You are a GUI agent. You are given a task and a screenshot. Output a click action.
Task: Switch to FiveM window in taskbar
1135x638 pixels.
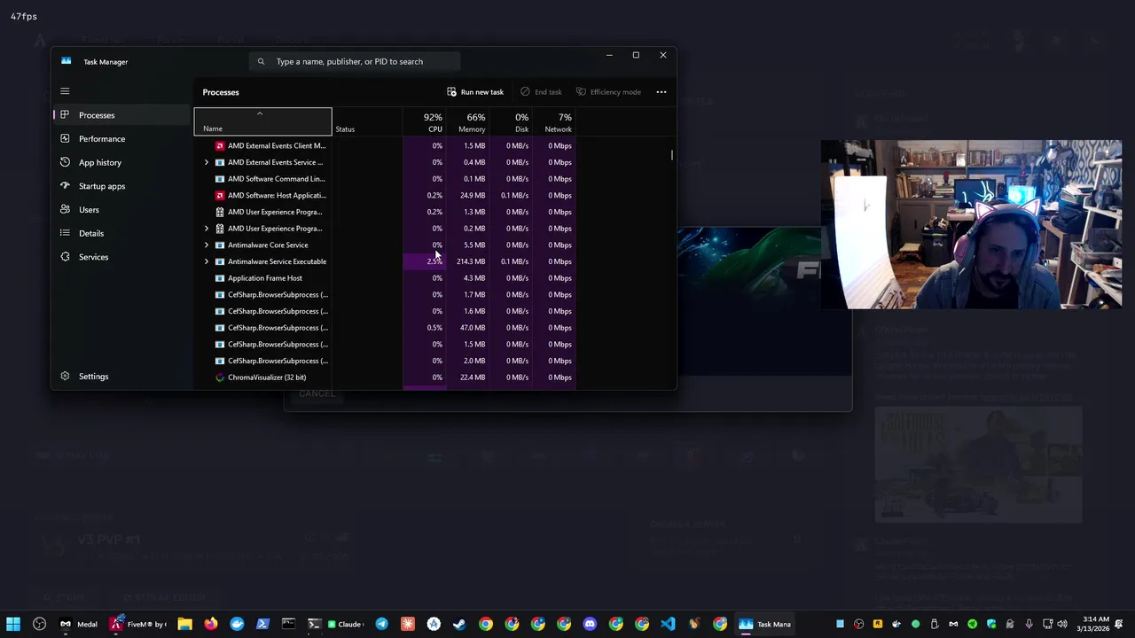pos(137,624)
